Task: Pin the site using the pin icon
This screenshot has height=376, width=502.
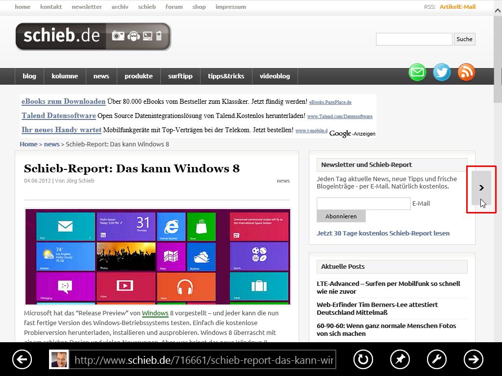Action: click(400, 359)
